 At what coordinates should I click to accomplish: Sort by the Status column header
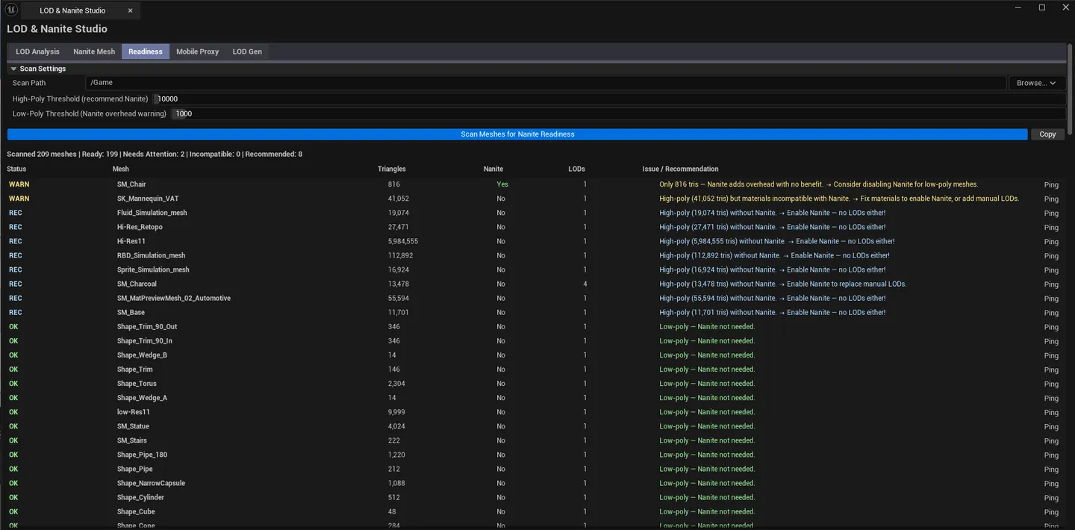pos(16,169)
